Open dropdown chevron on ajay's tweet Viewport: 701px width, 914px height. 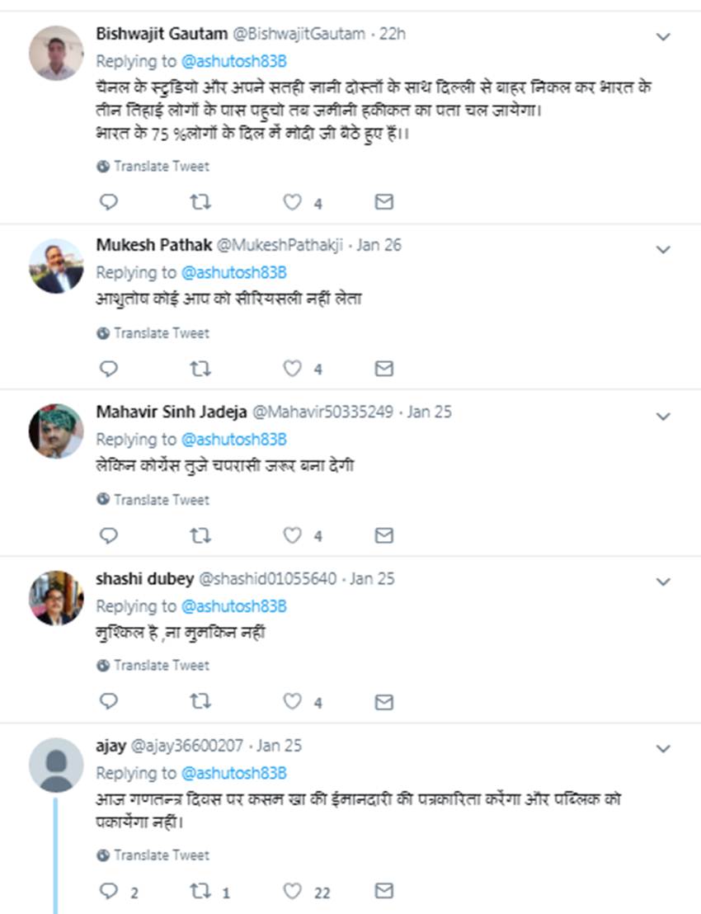pos(663,749)
